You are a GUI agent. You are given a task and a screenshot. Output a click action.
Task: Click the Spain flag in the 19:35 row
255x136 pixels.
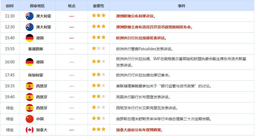click(x=30, y=86)
